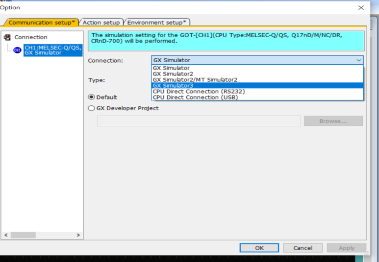Click the tree panel right scroll arrow
379x262 pixels.
tap(78, 235)
